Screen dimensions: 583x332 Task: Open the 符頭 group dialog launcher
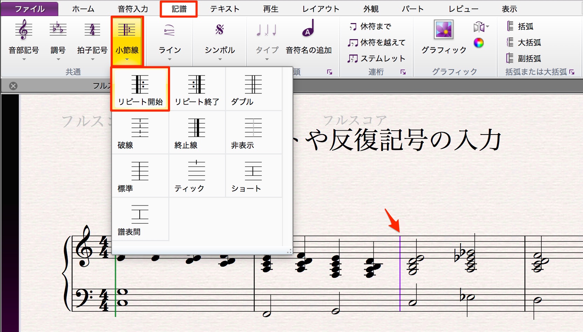(x=330, y=72)
